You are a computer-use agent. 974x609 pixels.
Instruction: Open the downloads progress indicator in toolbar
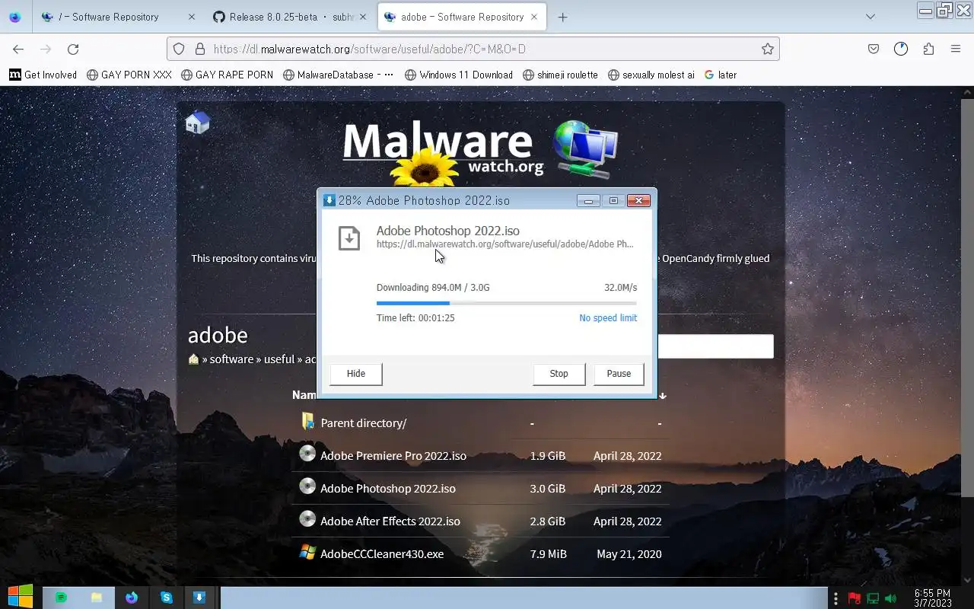coord(901,49)
